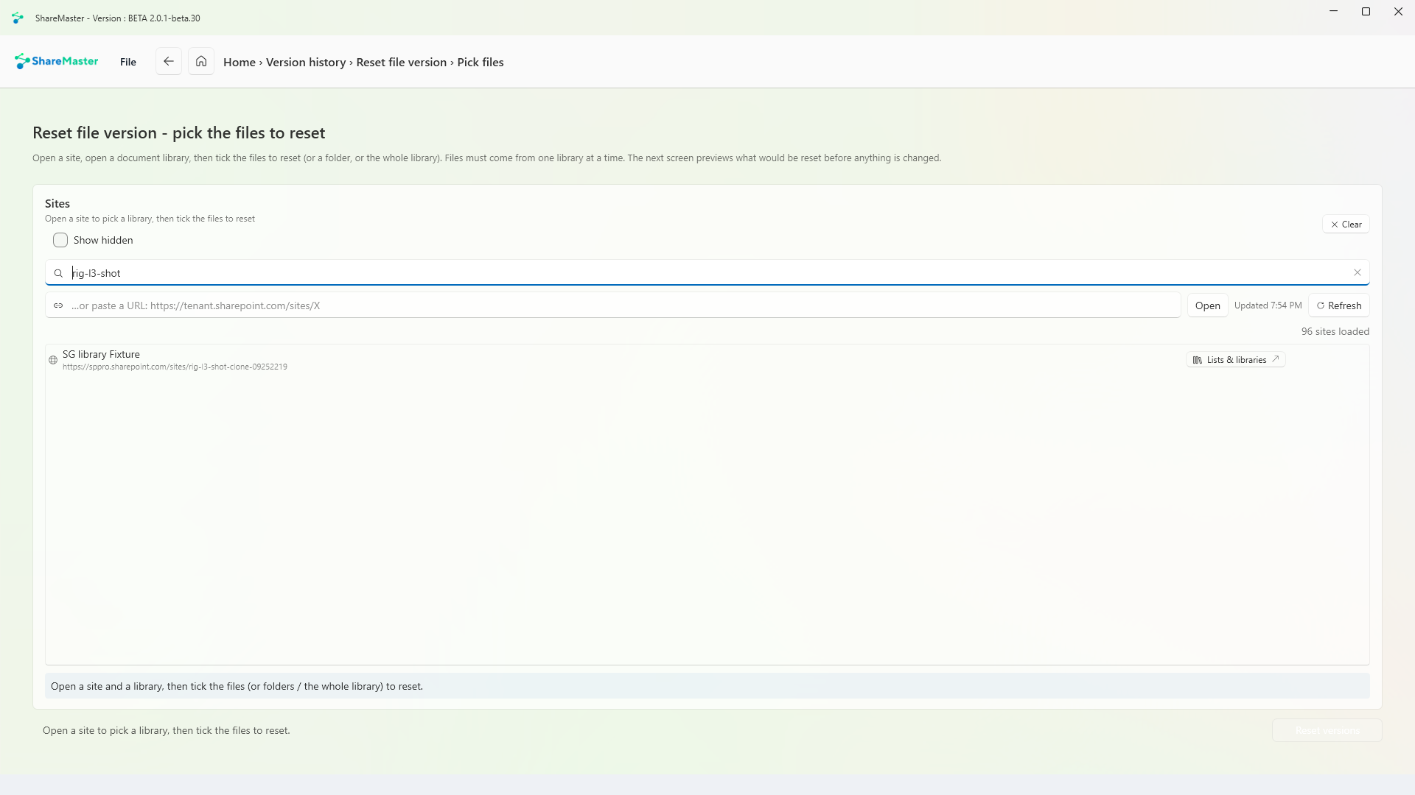This screenshot has height=795, width=1415.
Task: Navigate to Home breadcrumb
Action: pyautogui.click(x=240, y=63)
